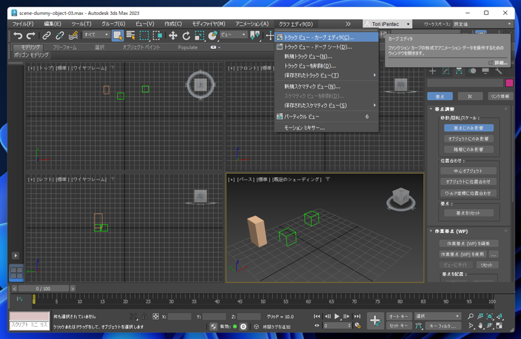Choose 'トラック ビュー - カーブ エディタ' menu item

327,38
